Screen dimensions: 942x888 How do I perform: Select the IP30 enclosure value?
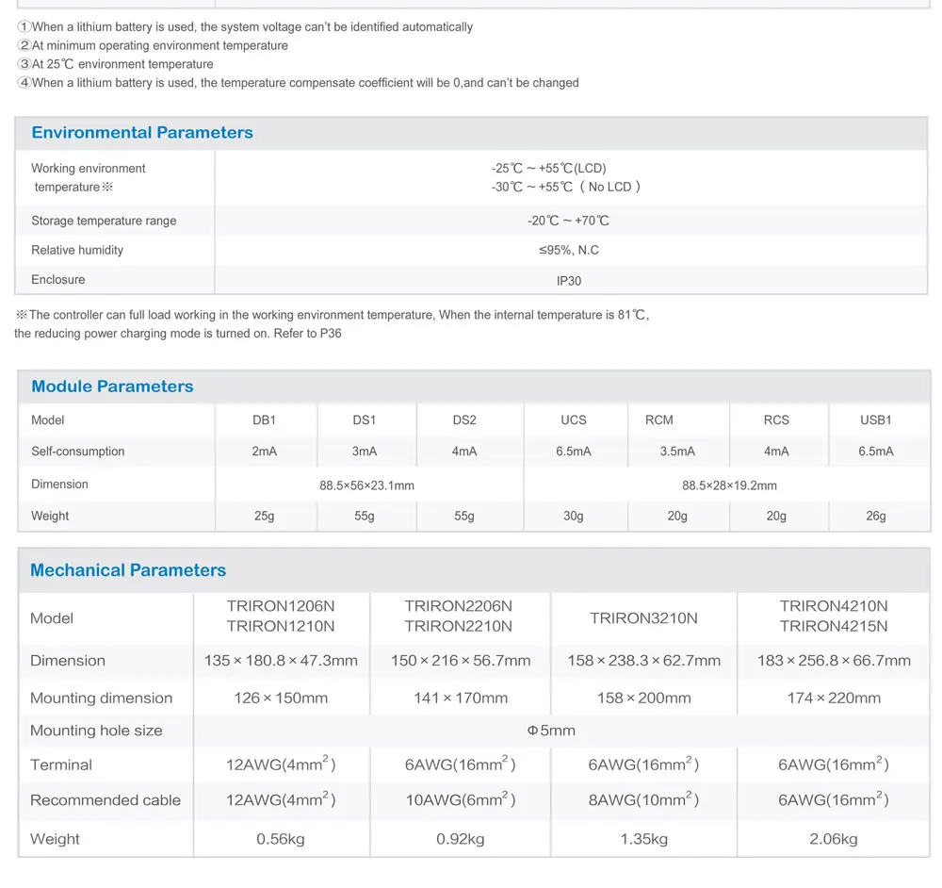pyautogui.click(x=568, y=281)
